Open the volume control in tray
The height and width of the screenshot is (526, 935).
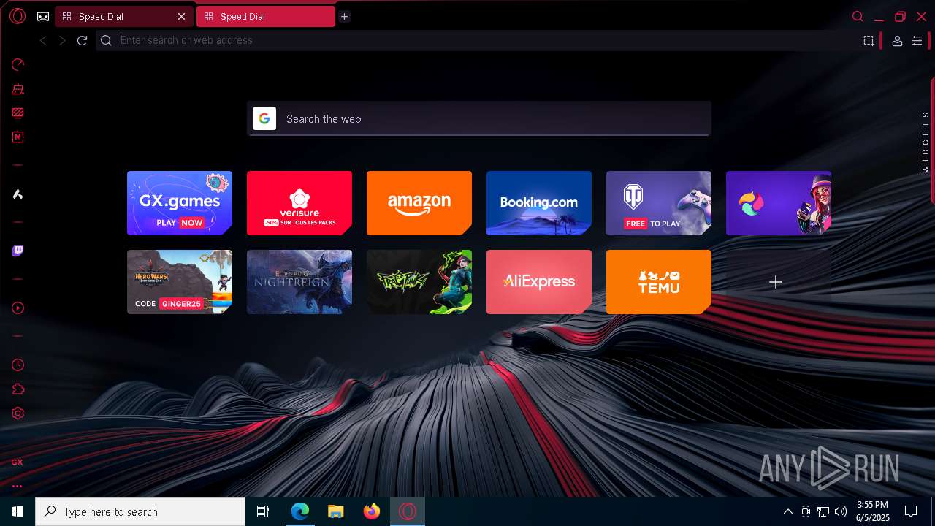coord(841,511)
